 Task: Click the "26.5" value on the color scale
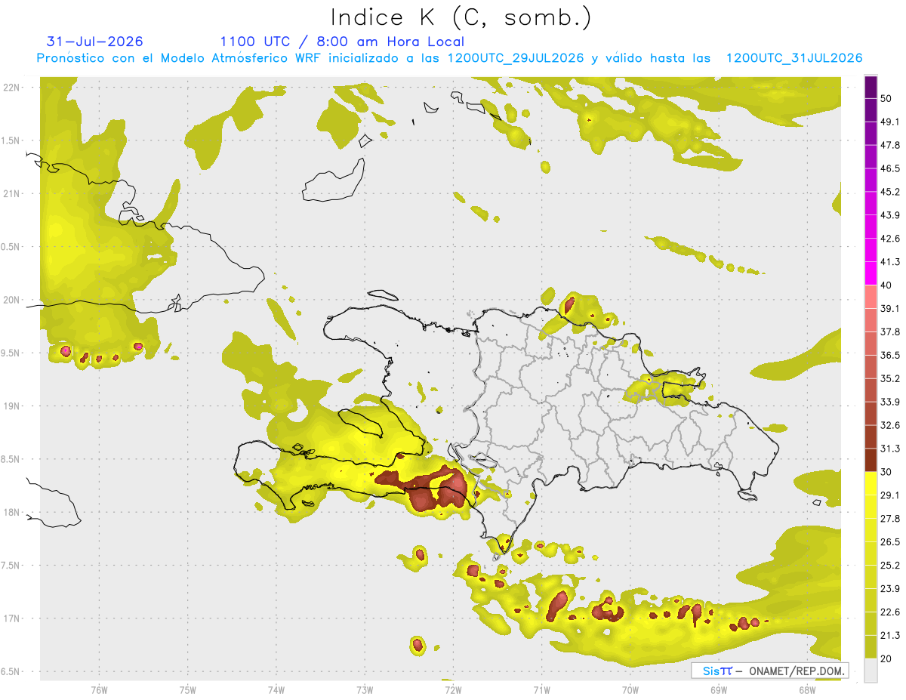(890, 542)
